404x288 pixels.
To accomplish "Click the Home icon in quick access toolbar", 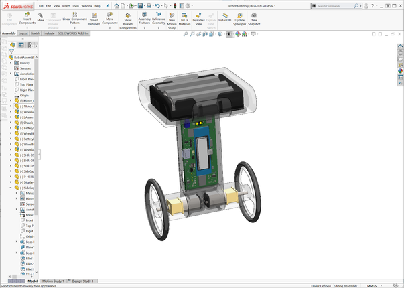I will coord(117,5).
